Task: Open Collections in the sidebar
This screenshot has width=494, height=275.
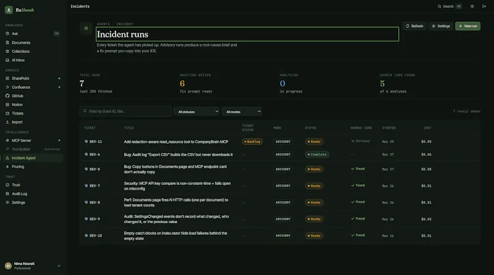Action: (x=20, y=51)
